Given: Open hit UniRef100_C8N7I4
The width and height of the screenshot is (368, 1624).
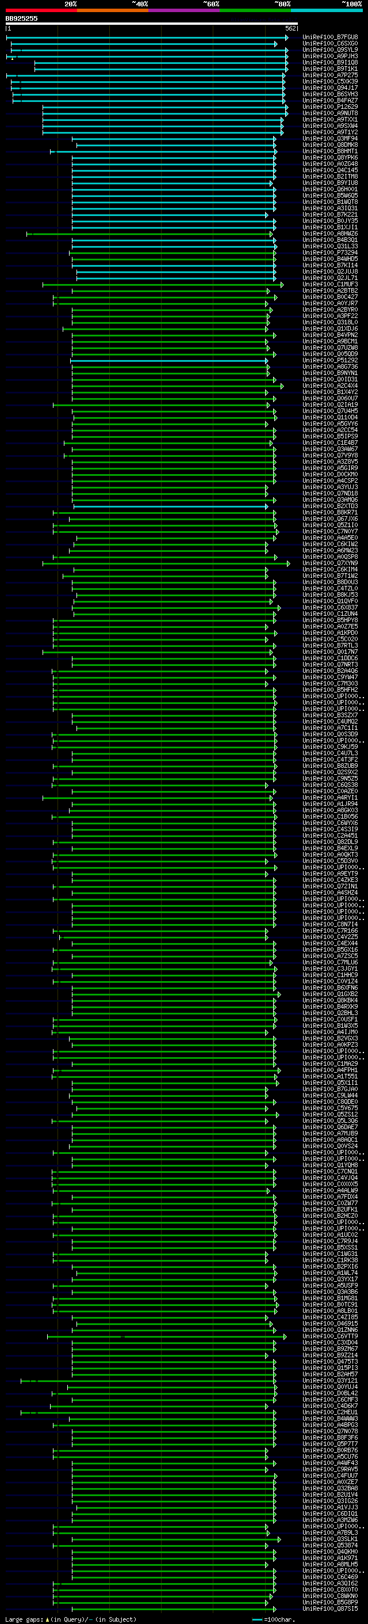Looking at the screenshot, I should pos(330,925).
